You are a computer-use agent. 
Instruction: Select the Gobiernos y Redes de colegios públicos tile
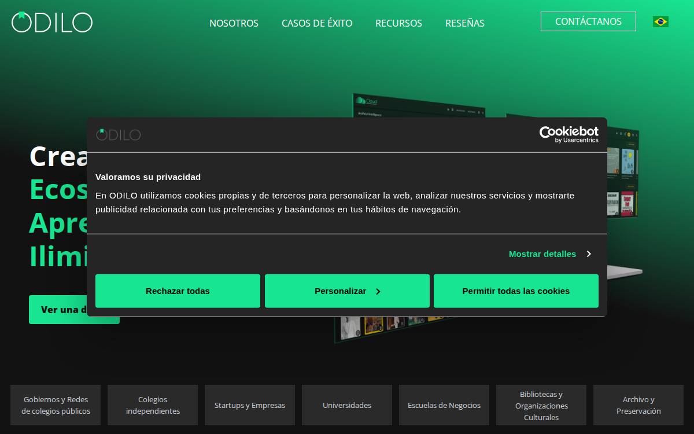56,405
